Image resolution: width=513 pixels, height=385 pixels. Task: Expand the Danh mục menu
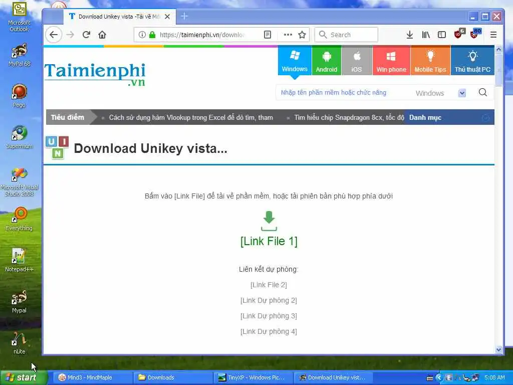coord(449,117)
